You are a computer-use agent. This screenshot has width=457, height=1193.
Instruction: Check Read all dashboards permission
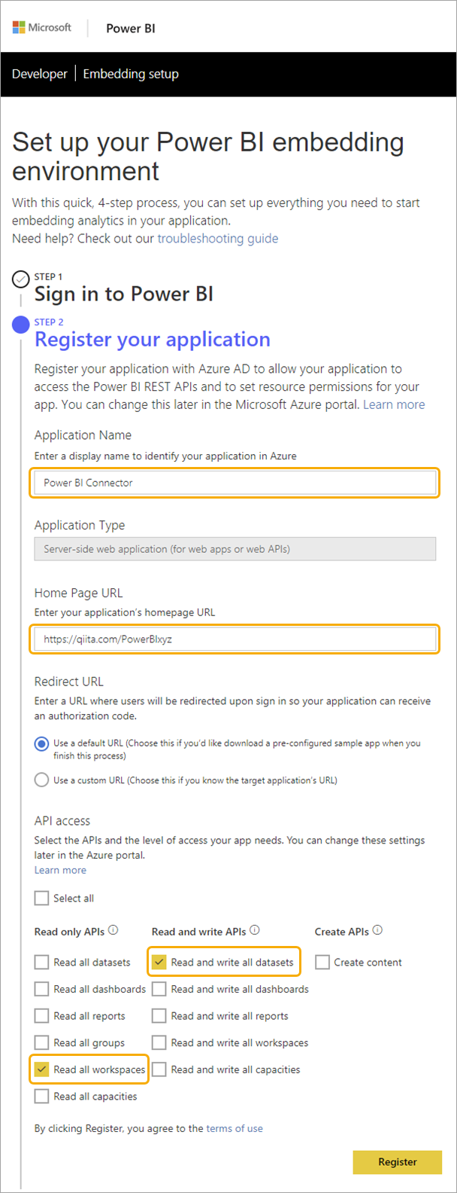click(x=41, y=988)
